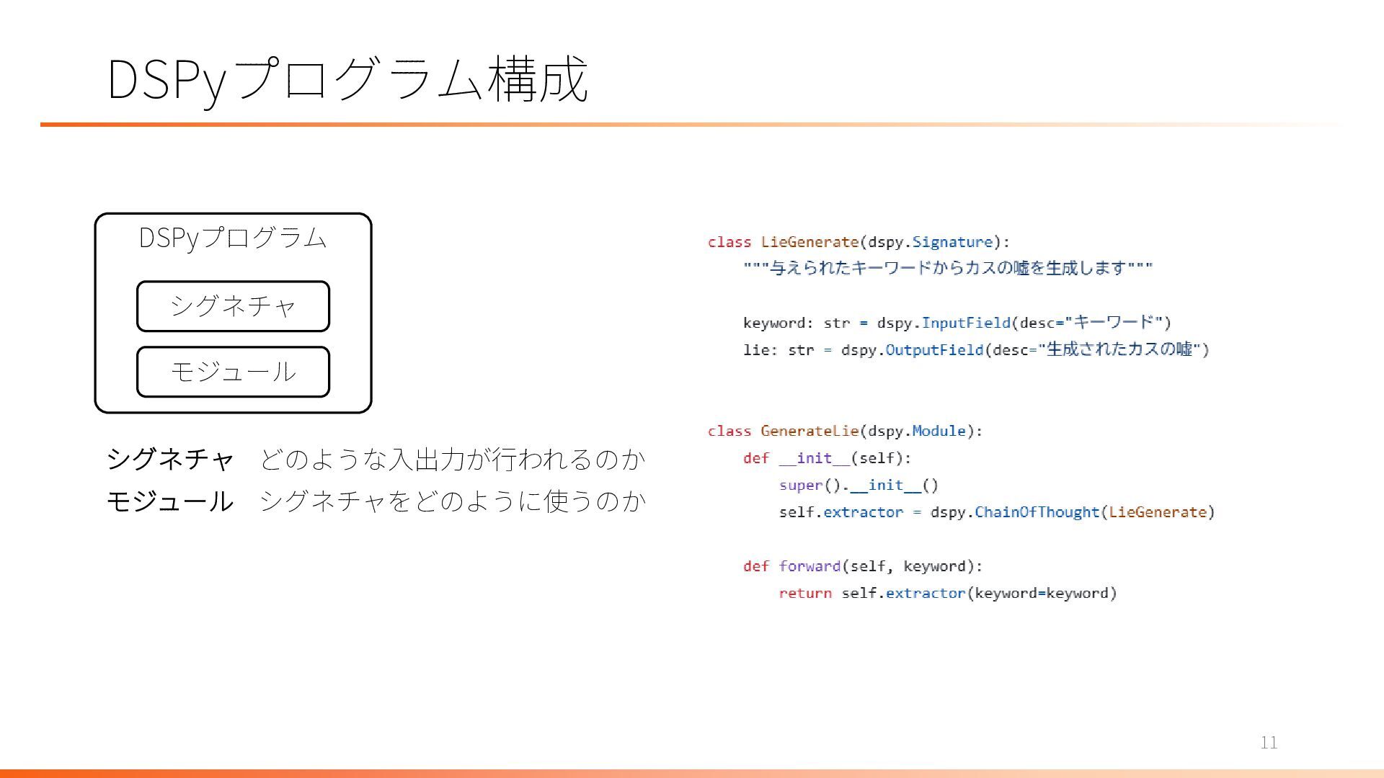Click the ChainOfThought code line

996,512
